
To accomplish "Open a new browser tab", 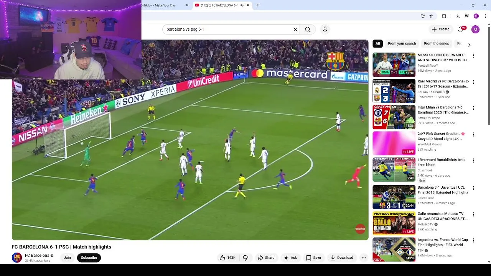I will (257, 5).
